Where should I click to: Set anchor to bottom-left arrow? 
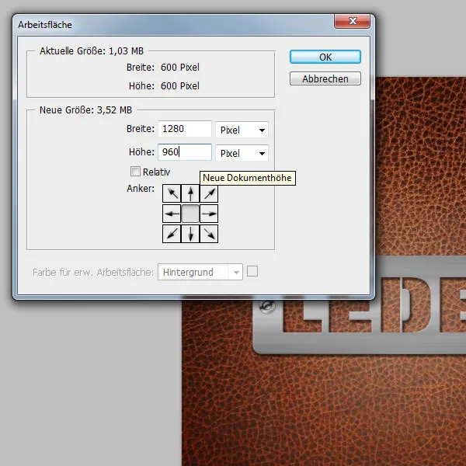click(171, 233)
